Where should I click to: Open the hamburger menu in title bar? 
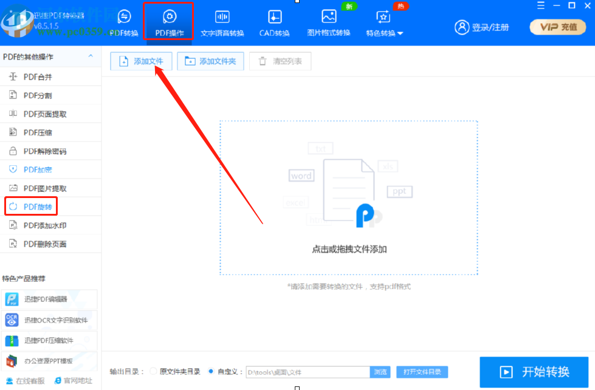pyautogui.click(x=540, y=5)
